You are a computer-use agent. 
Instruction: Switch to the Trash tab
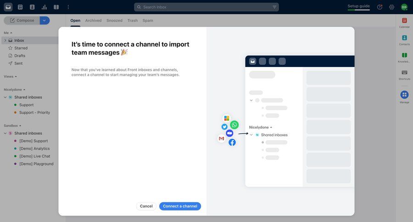133,21
